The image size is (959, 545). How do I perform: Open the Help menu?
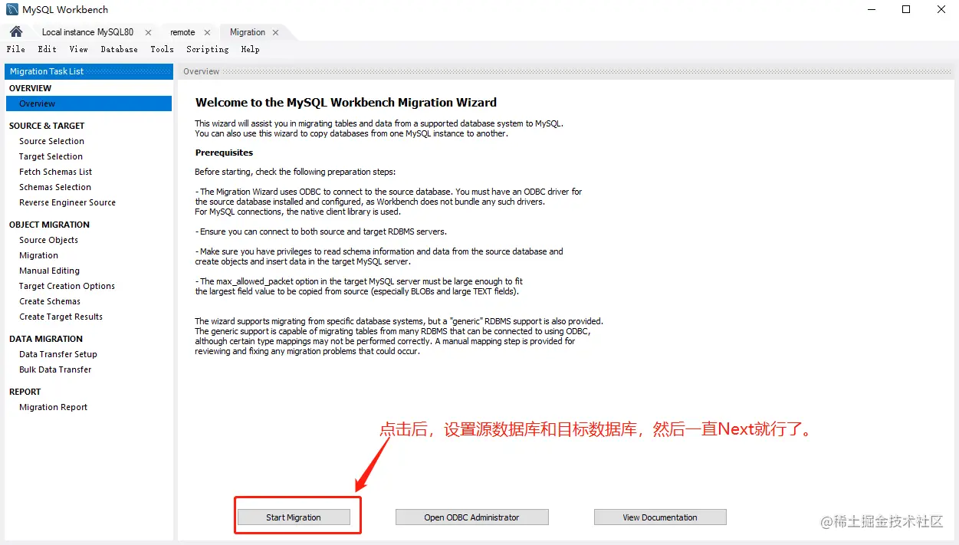[x=250, y=49]
